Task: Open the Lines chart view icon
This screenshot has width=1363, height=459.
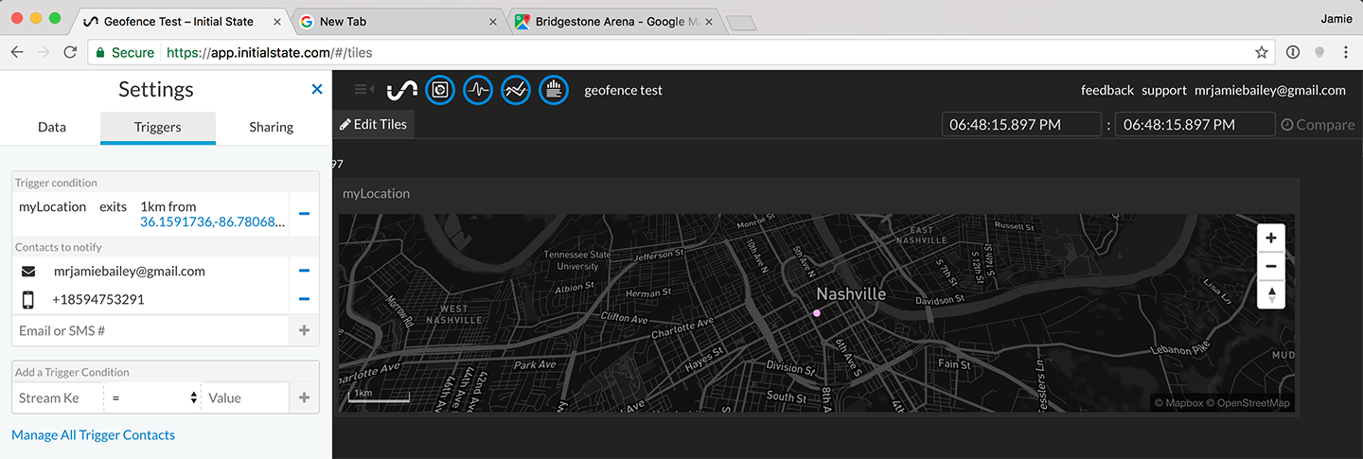Action: (x=516, y=90)
